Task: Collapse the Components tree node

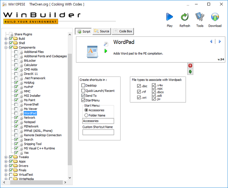Action: click(6, 47)
